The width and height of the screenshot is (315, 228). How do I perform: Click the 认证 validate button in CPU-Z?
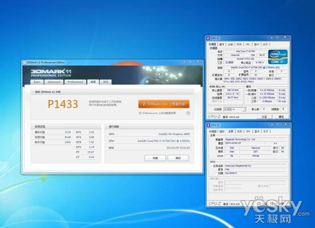click(264, 117)
